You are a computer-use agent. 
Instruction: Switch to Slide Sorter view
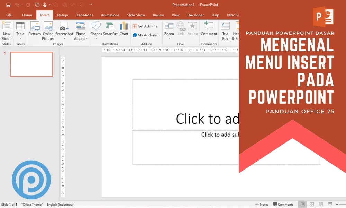tap(312, 205)
